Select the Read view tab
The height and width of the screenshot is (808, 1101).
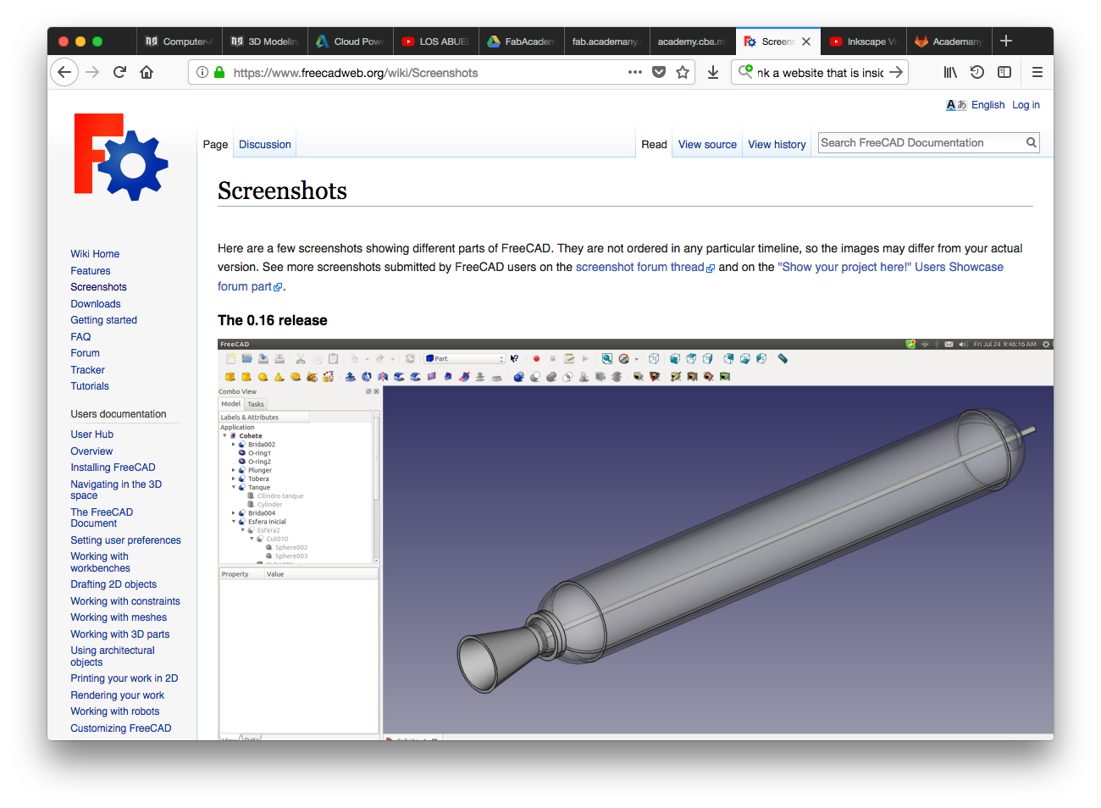(654, 145)
